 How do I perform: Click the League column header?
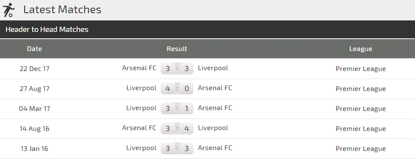tap(361, 49)
